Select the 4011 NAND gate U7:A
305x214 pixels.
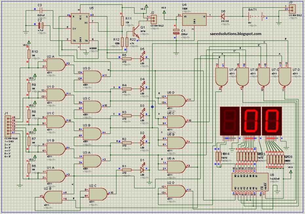coord(221,75)
